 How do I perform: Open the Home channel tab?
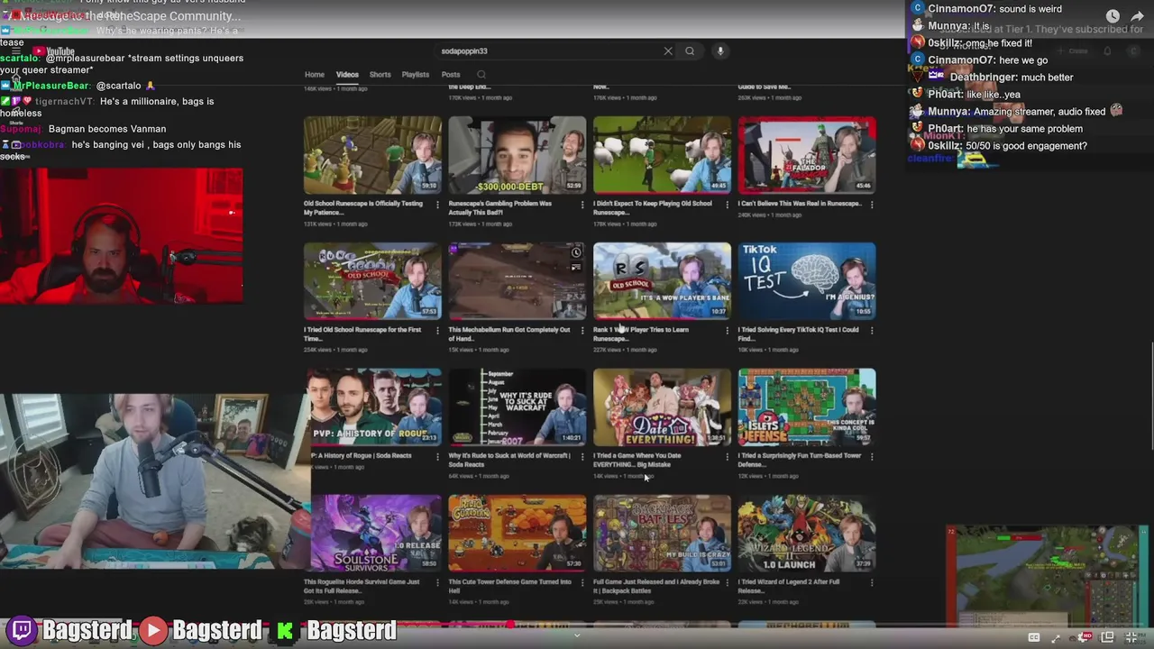coord(315,75)
